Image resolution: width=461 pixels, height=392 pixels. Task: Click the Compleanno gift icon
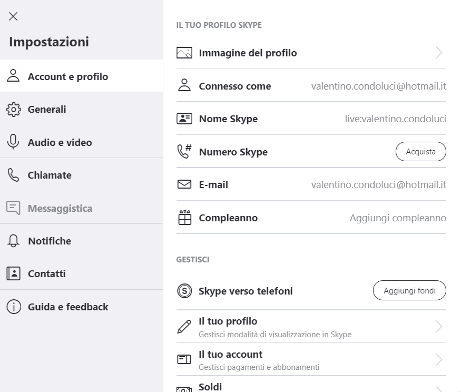pos(184,217)
